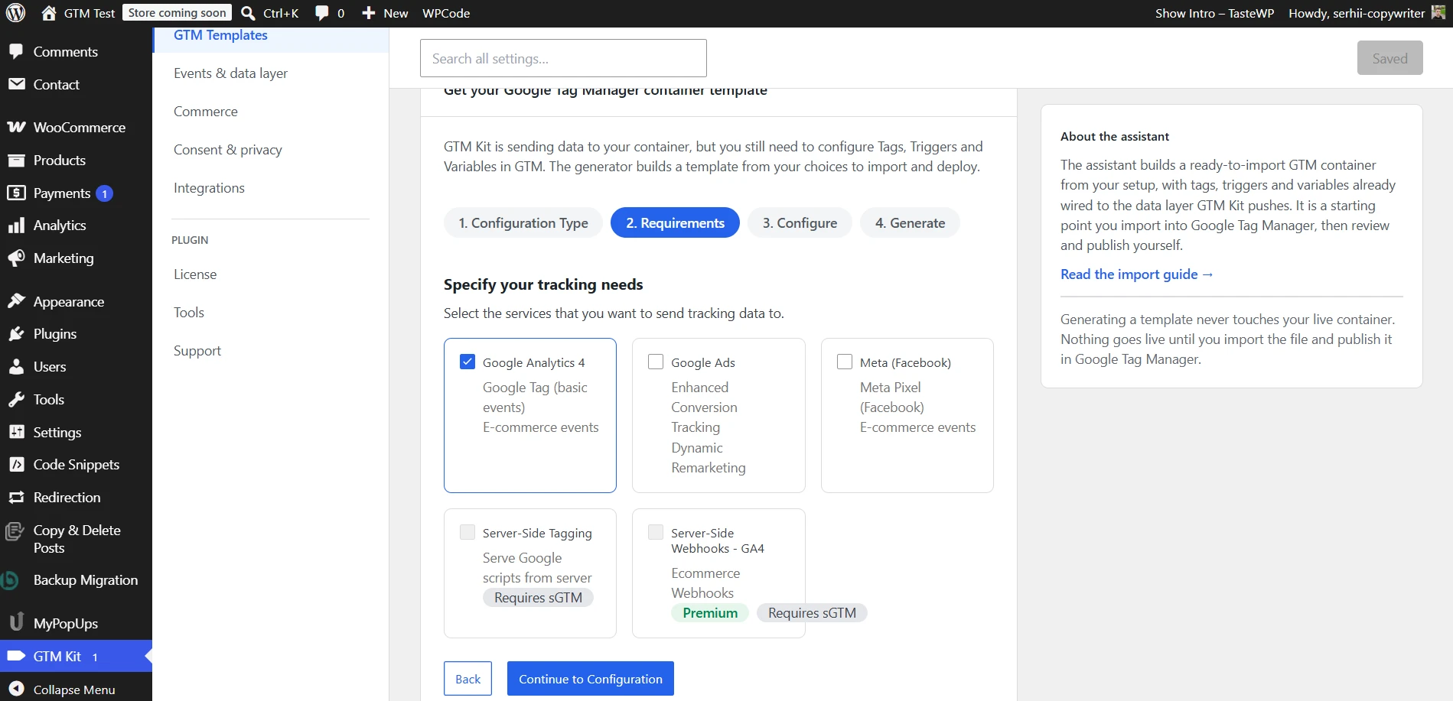Screen dimensions: 1453x701
Task: Open the Commerce settings section
Action: (x=205, y=112)
